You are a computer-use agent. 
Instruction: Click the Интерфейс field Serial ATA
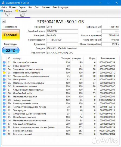point(62,35)
